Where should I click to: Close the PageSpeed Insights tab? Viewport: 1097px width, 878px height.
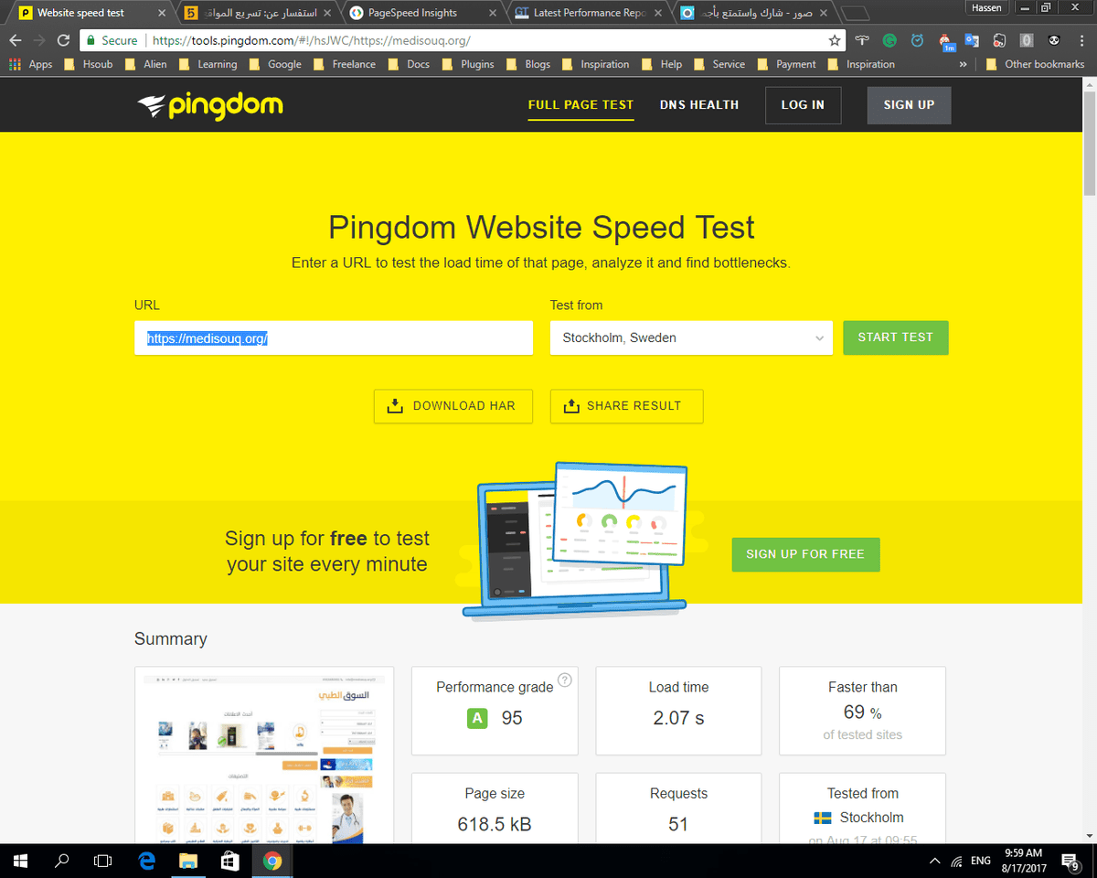(493, 13)
